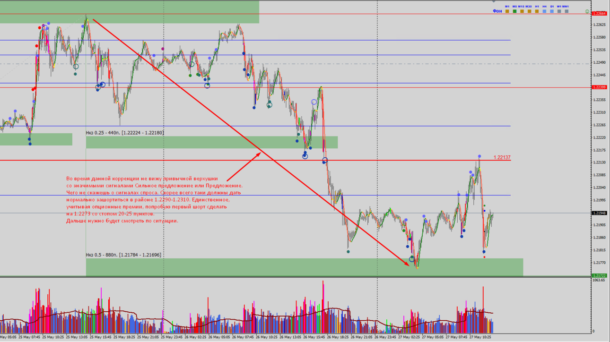The width and height of the screenshot is (610, 342).
Task: Click the 26 May 05:05 time axis label
Action: pos(219,337)
